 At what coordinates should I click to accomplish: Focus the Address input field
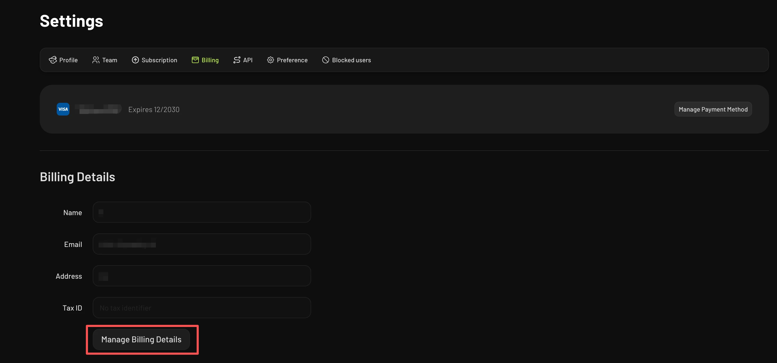[x=202, y=276]
